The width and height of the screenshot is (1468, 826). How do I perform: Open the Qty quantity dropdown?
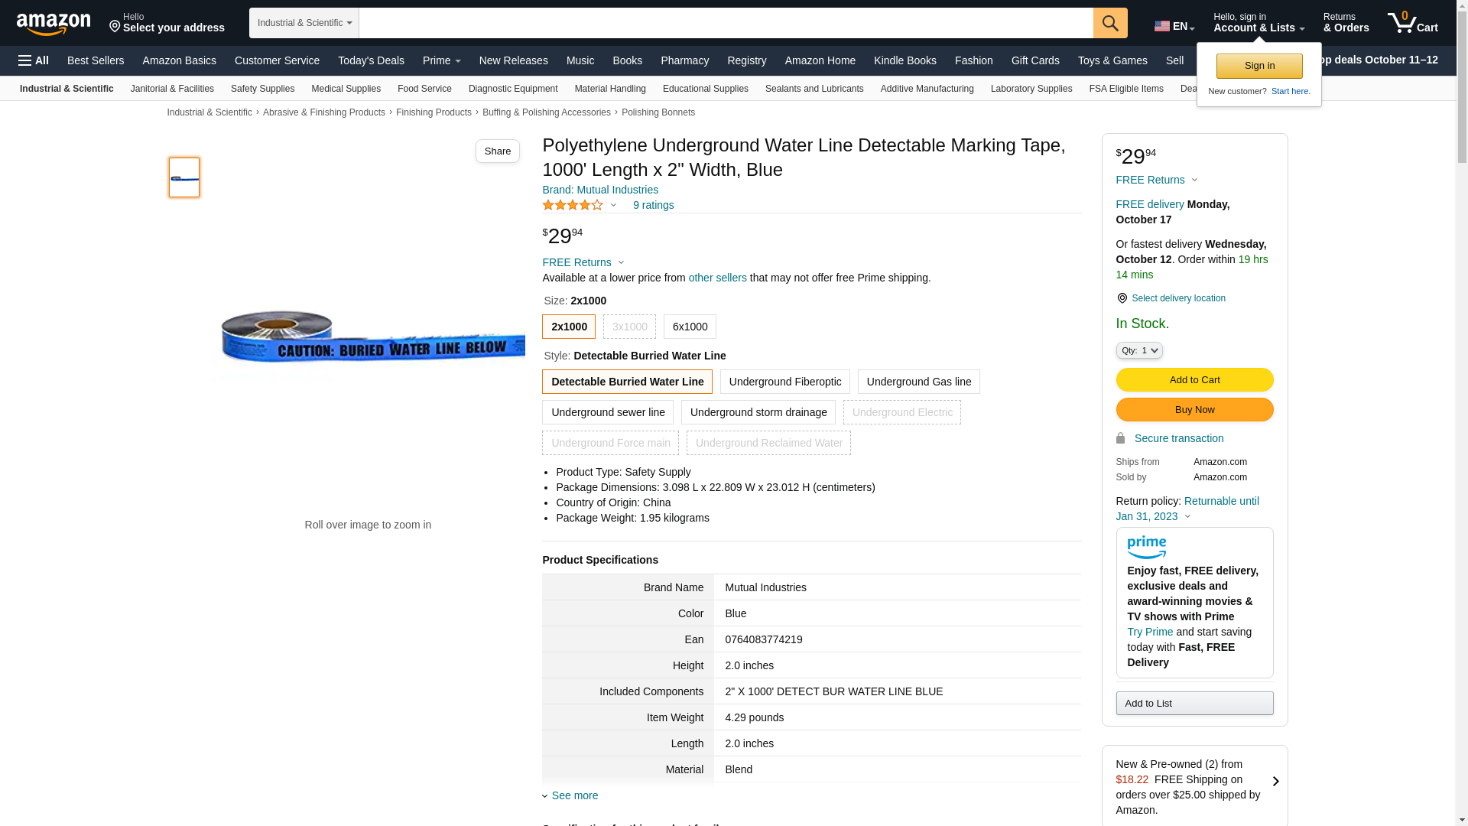pos(1138,350)
